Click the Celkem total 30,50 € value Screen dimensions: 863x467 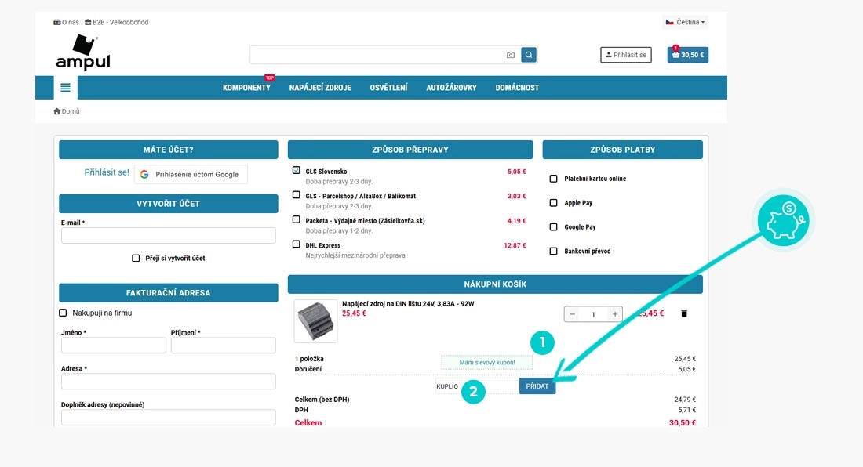point(683,423)
